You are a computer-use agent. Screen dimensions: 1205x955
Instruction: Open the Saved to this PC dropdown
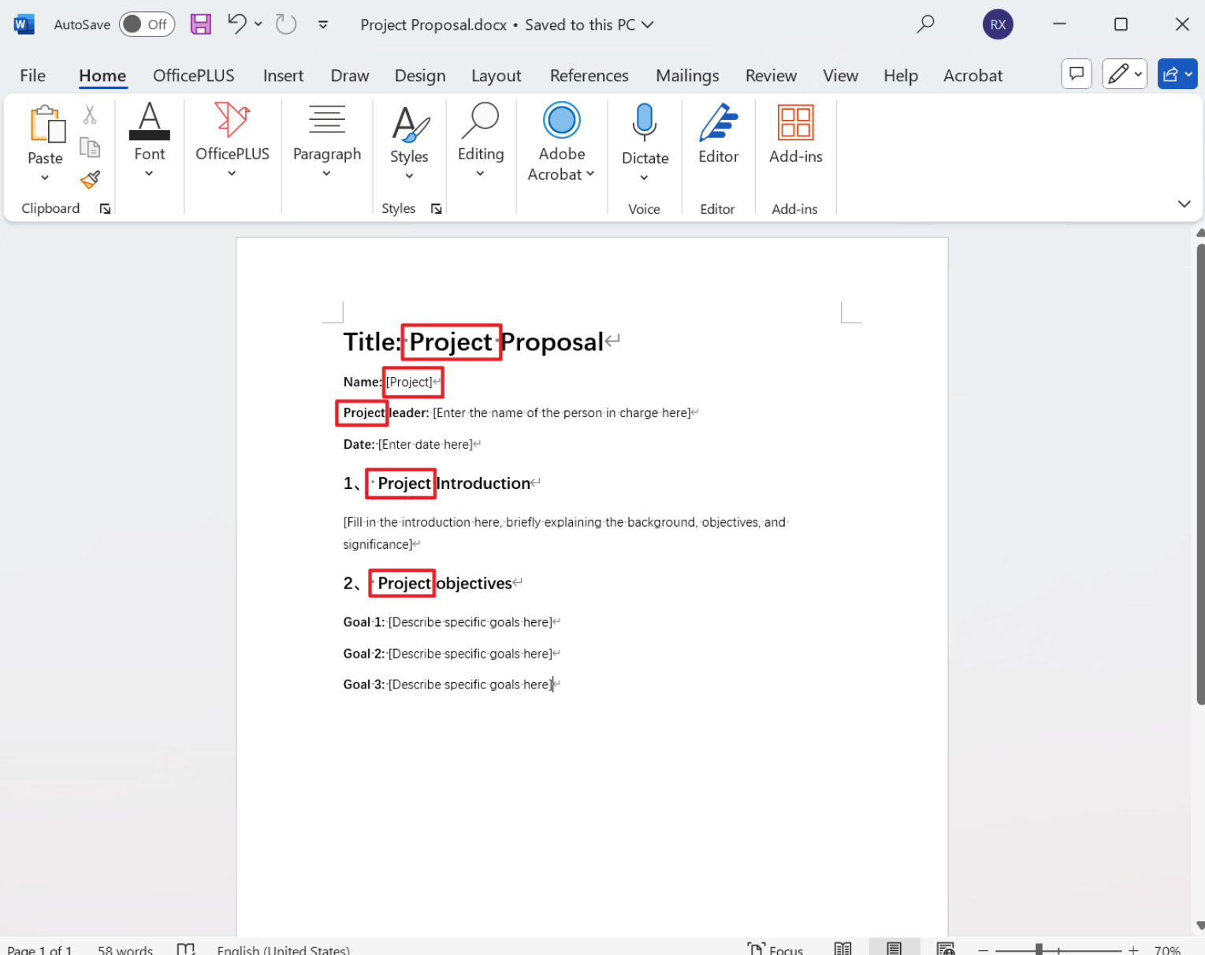coord(648,24)
